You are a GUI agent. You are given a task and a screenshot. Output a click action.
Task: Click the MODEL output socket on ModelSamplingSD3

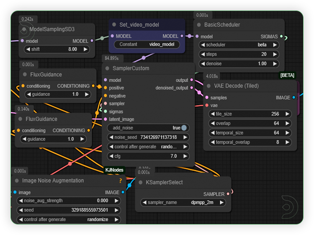coord(92,41)
